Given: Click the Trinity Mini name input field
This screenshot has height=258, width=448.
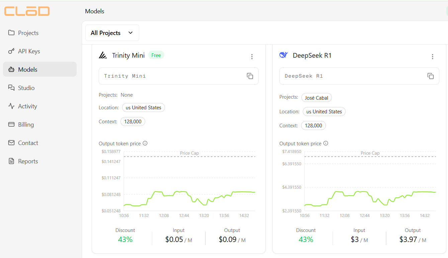Looking at the screenshot, I should coord(174,76).
